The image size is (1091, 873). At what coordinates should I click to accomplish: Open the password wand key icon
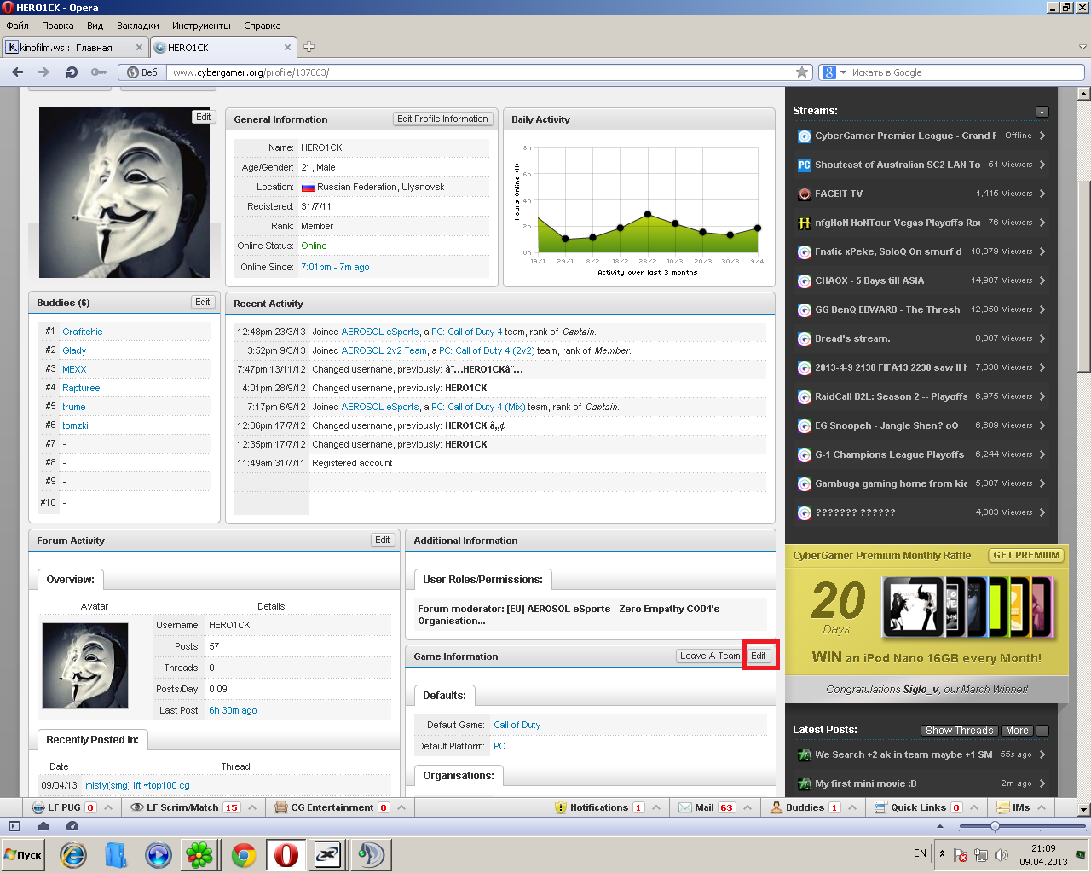coord(99,72)
